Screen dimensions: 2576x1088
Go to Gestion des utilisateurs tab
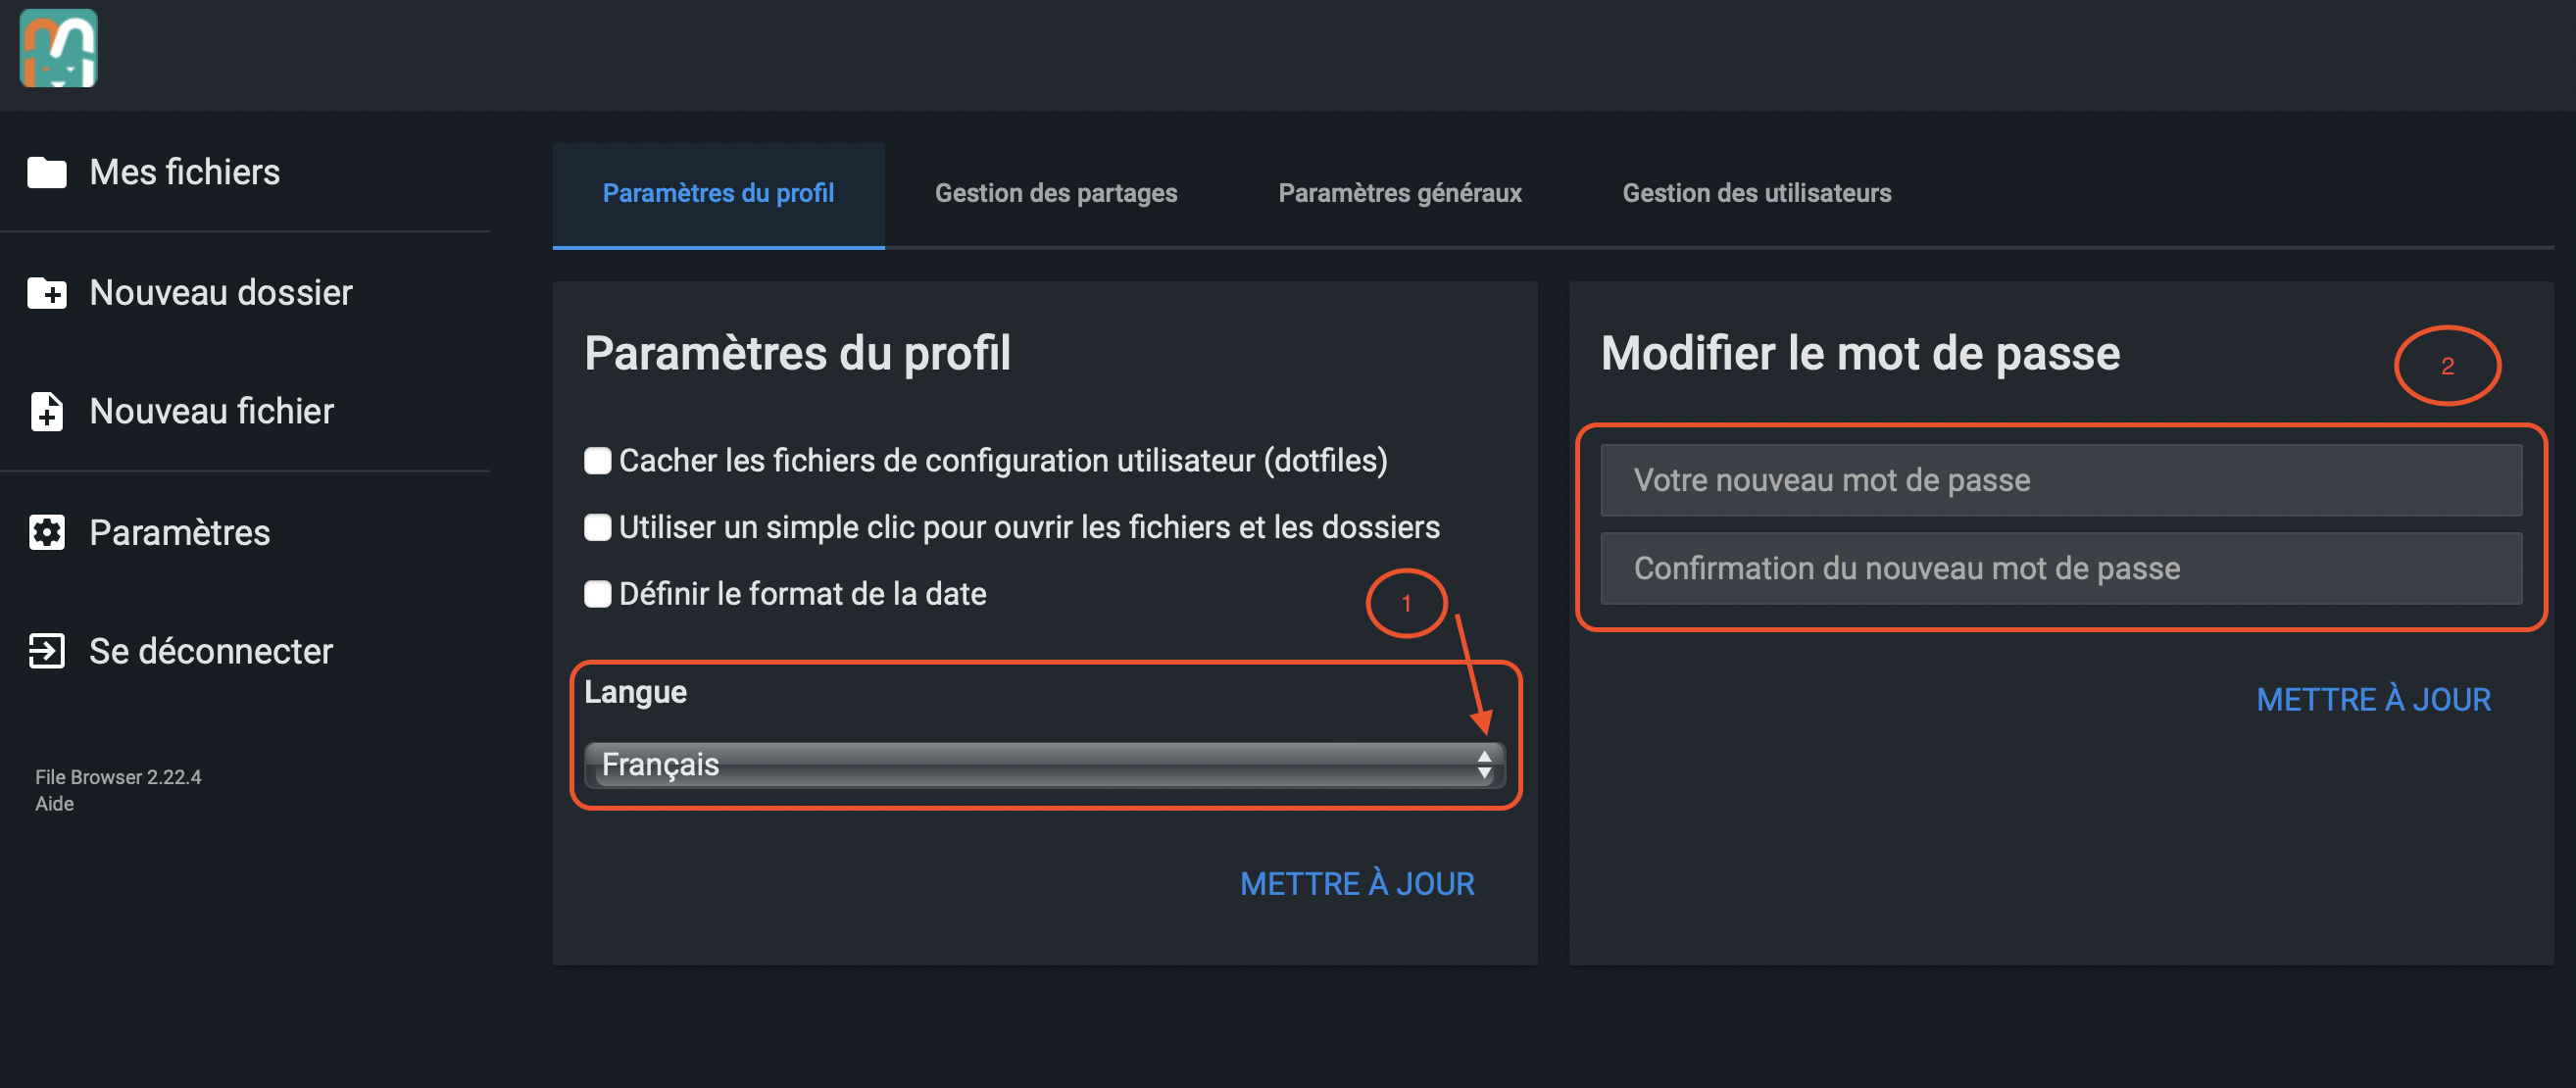pyautogui.click(x=1756, y=193)
